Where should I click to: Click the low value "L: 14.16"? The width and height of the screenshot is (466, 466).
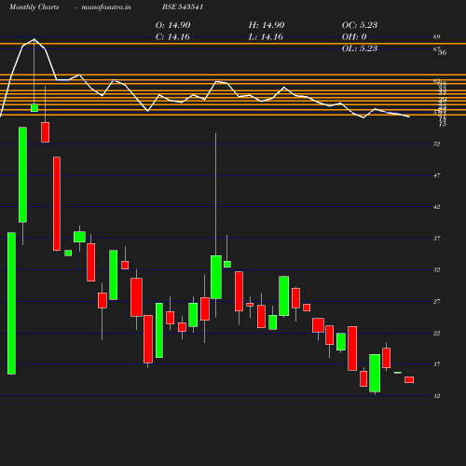[x=266, y=36]
